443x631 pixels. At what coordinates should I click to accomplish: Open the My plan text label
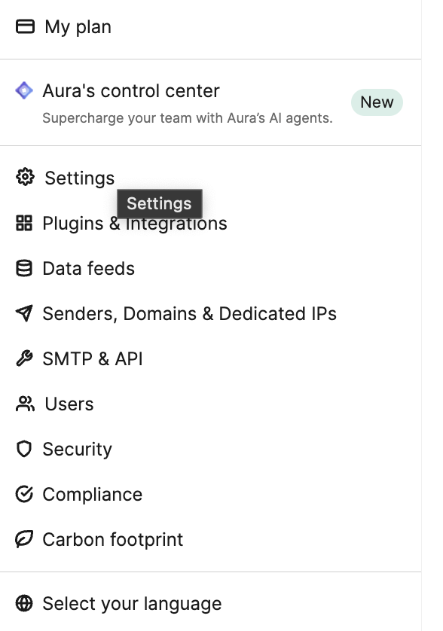click(78, 27)
